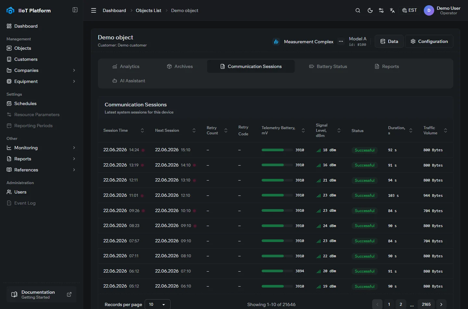
Task: Click the red dot beside 13:19
Action: (x=142, y=165)
